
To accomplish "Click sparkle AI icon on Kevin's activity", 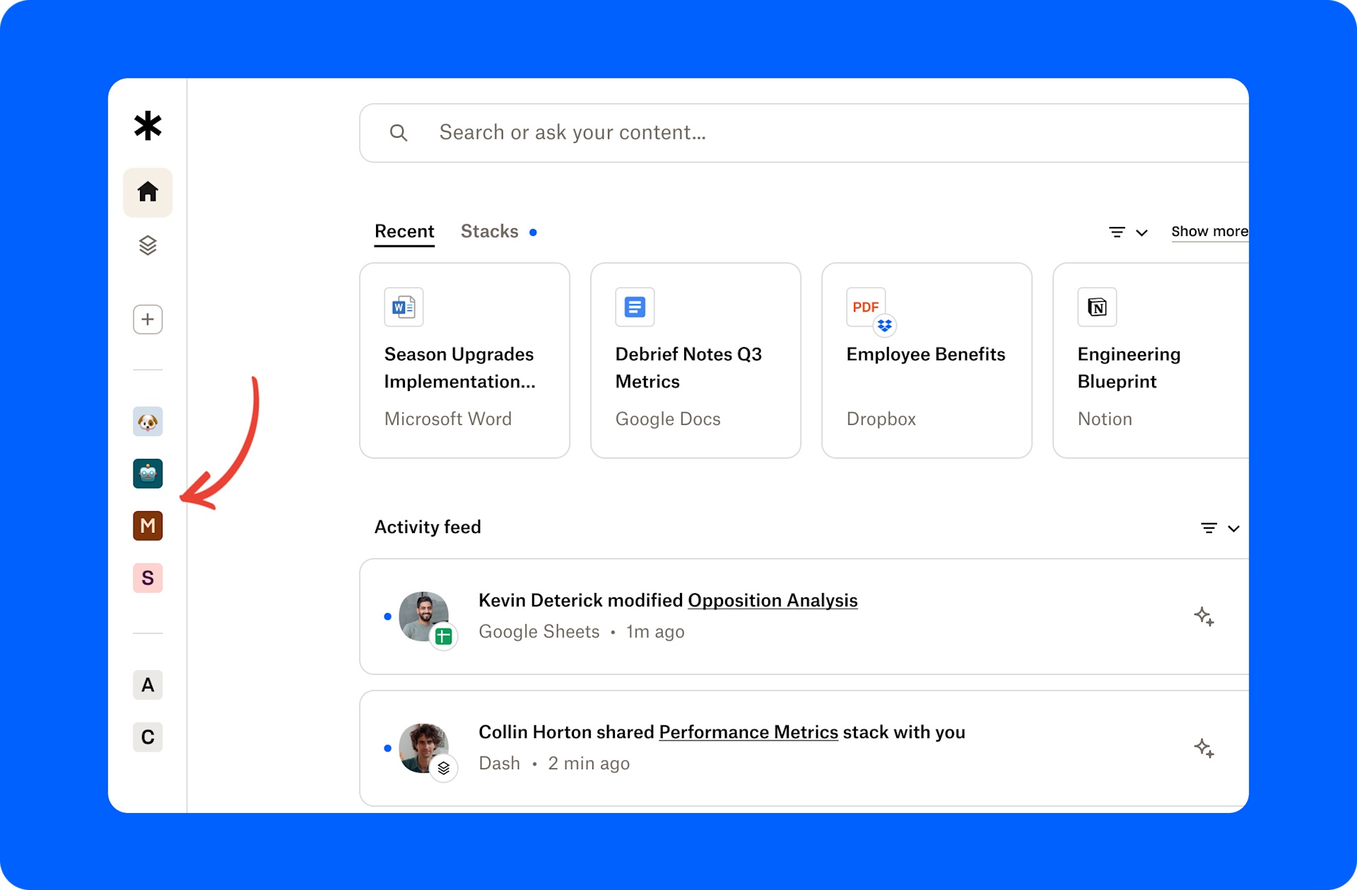I will (x=1205, y=617).
